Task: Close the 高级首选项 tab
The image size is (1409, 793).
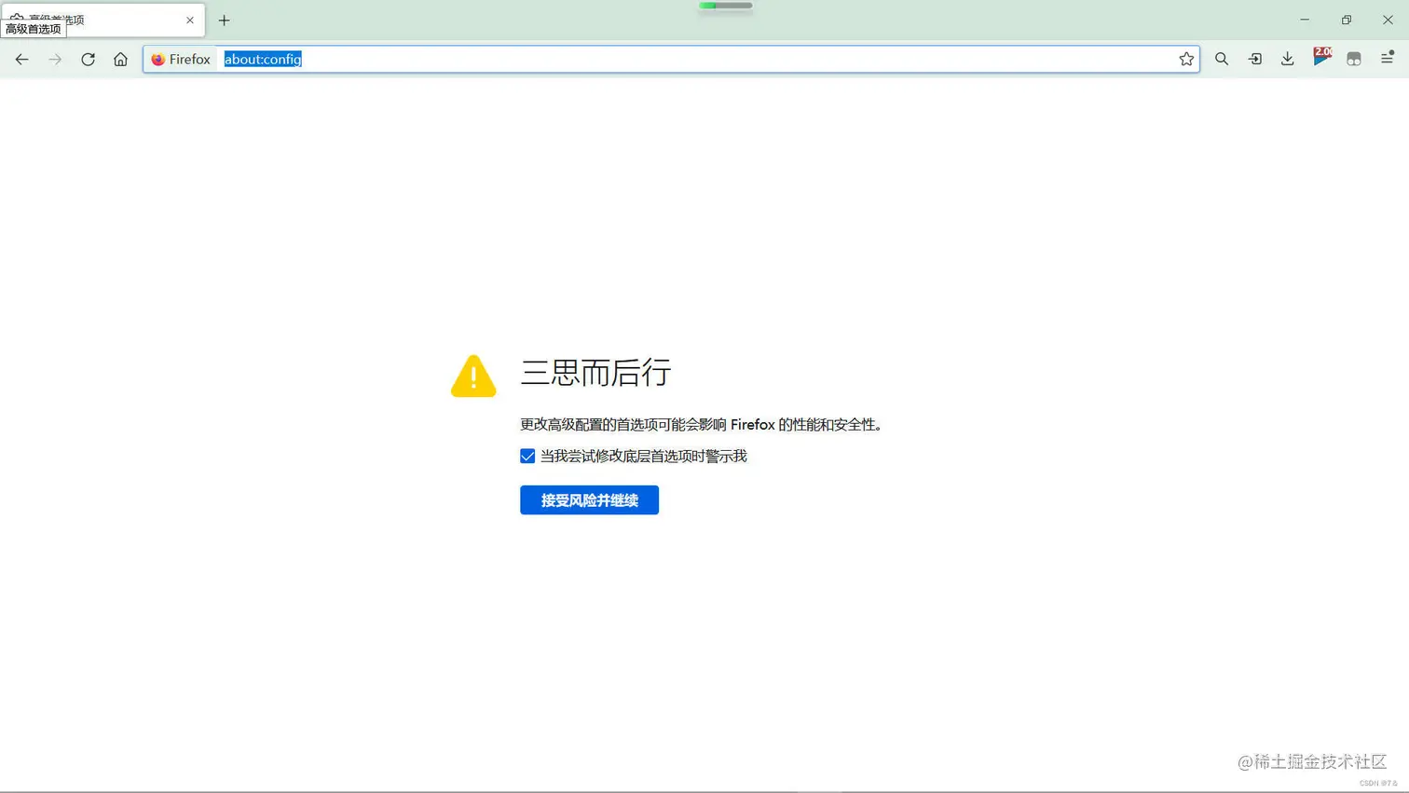Action: tap(190, 20)
